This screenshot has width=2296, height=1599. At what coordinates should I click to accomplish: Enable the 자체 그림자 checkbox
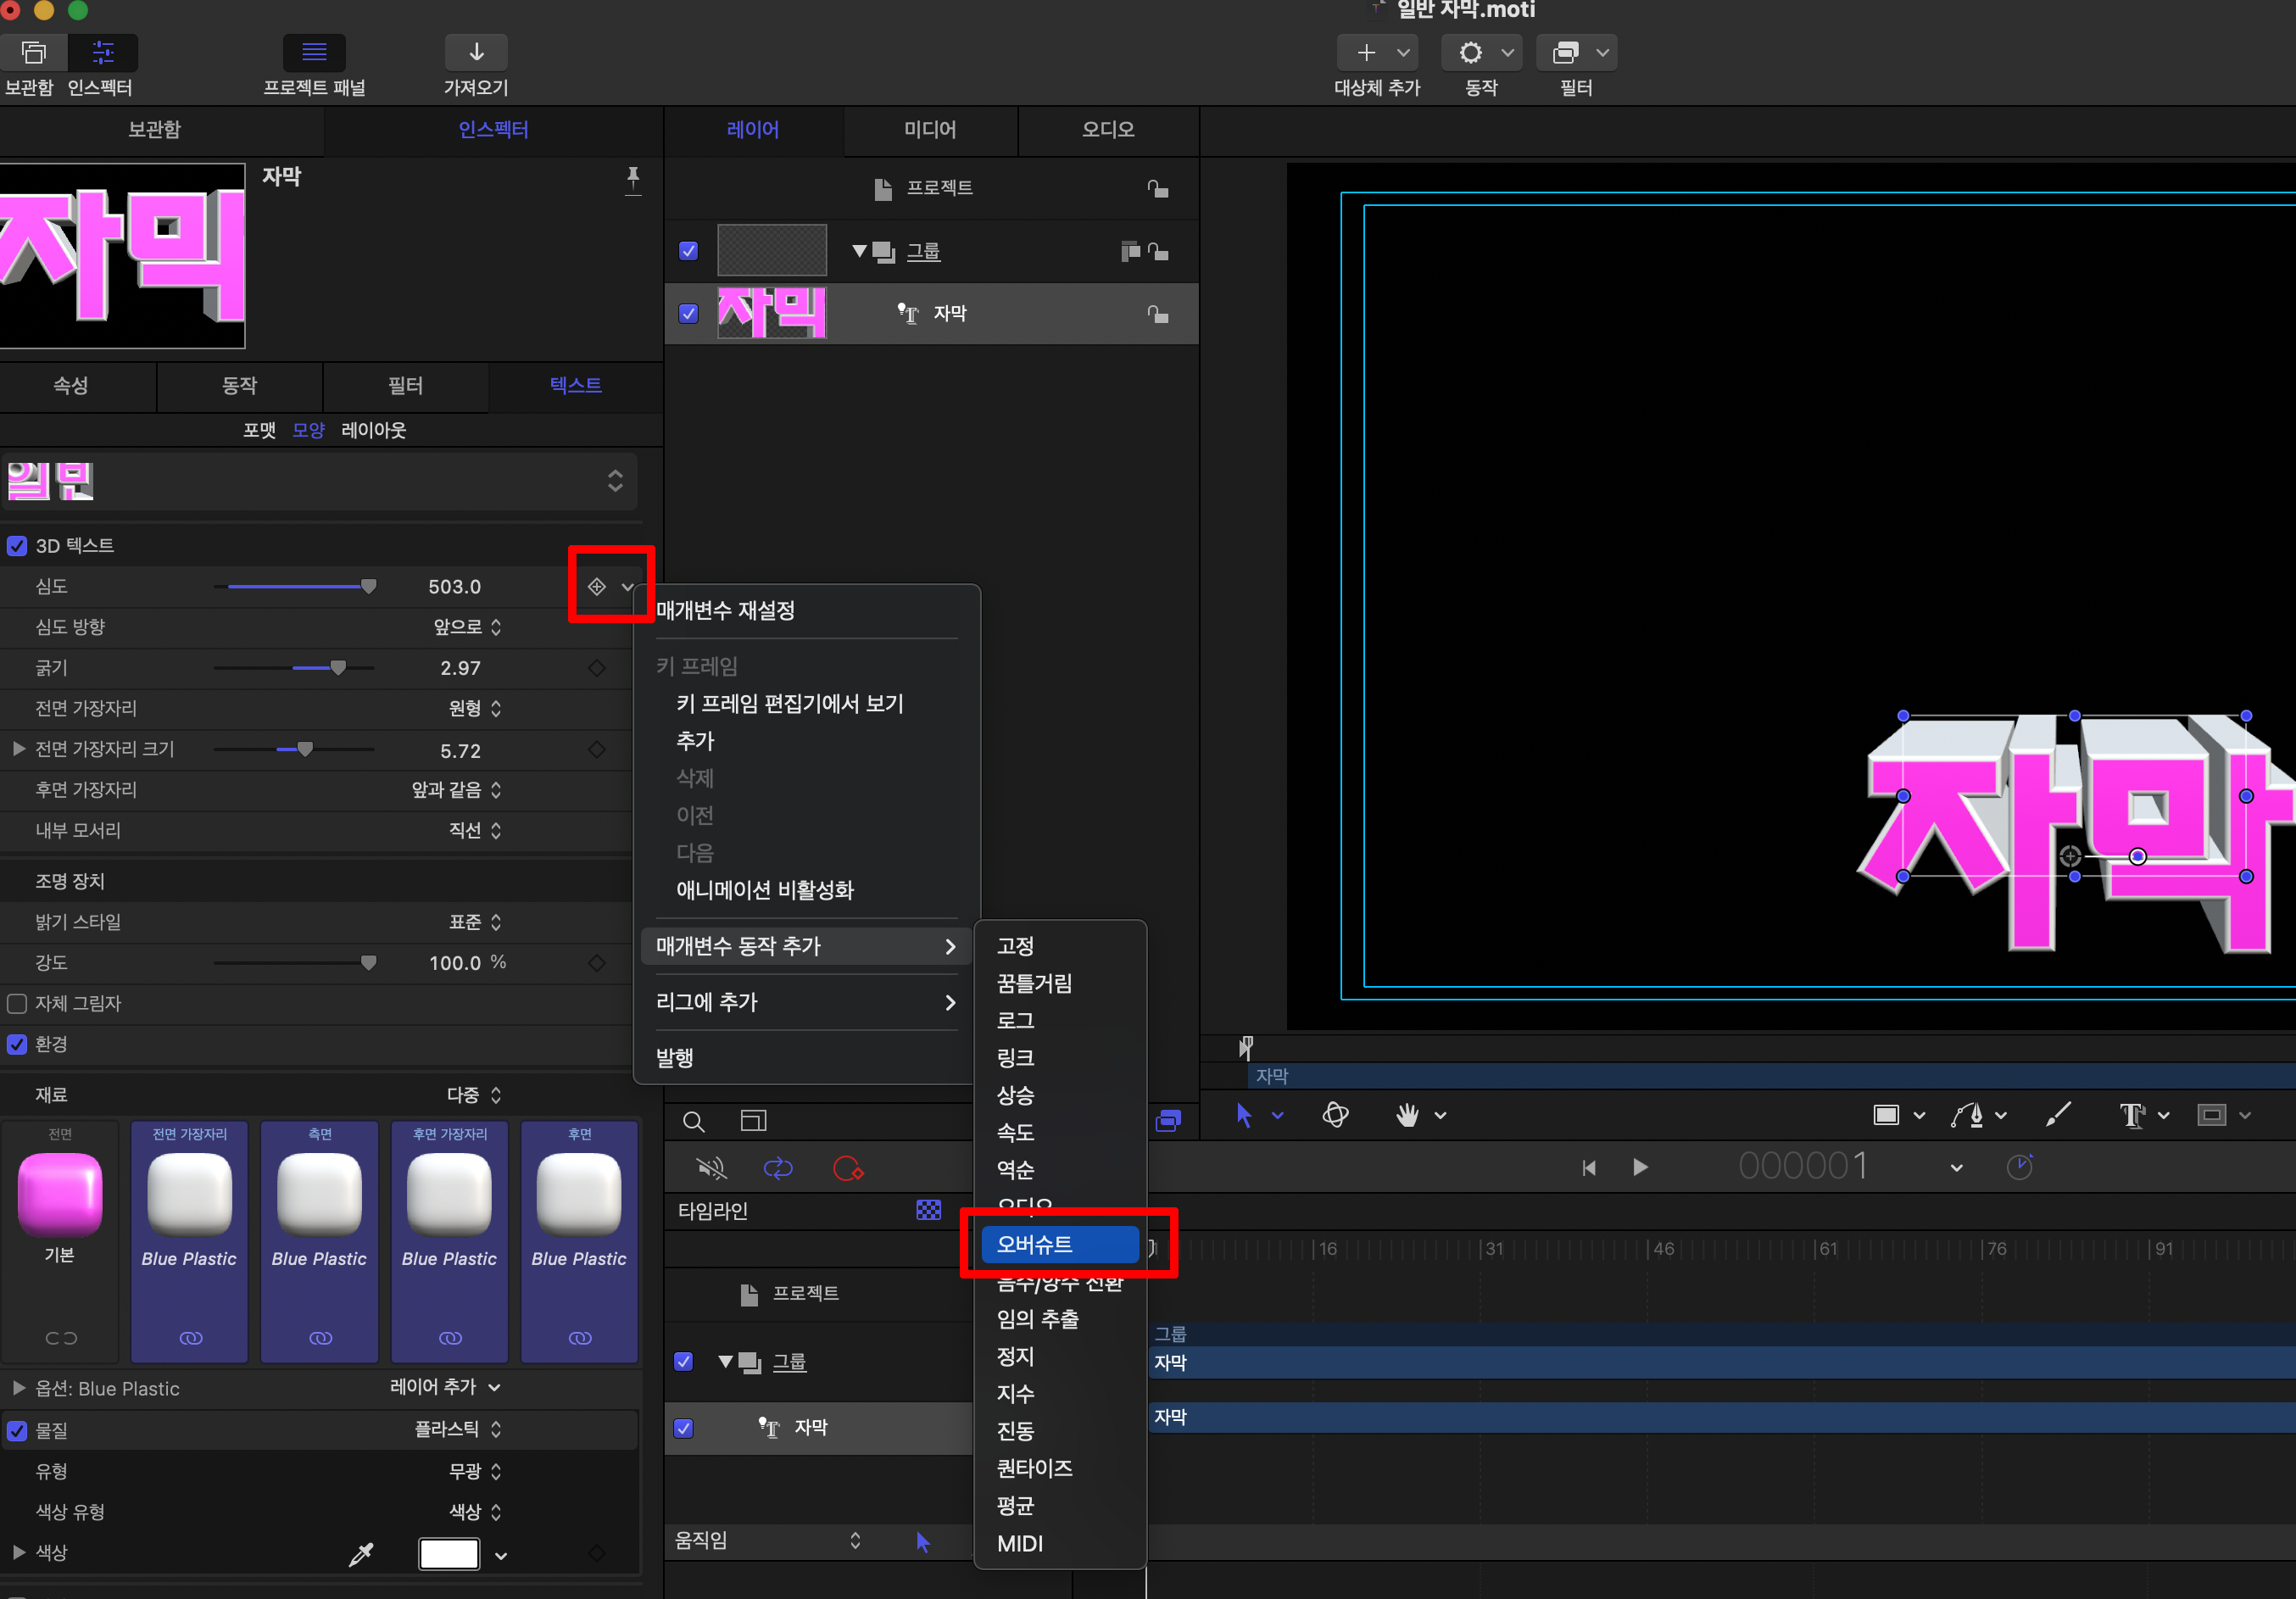pos(17,1003)
